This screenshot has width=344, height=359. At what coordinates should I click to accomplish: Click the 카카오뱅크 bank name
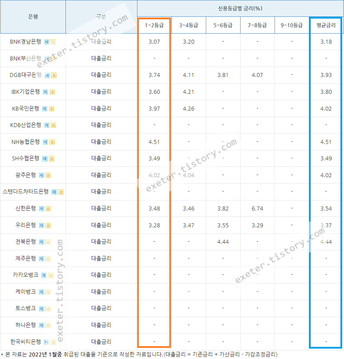26,275
